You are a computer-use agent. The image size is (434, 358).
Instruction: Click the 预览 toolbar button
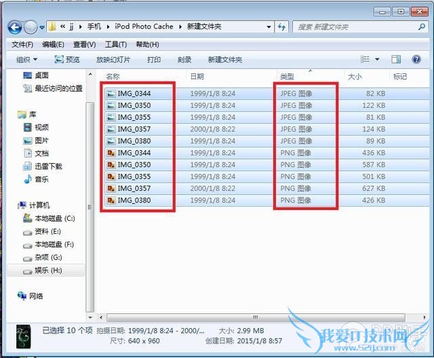click(67, 60)
